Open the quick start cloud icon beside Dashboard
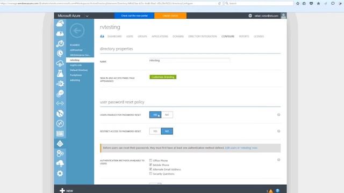 (102, 36)
